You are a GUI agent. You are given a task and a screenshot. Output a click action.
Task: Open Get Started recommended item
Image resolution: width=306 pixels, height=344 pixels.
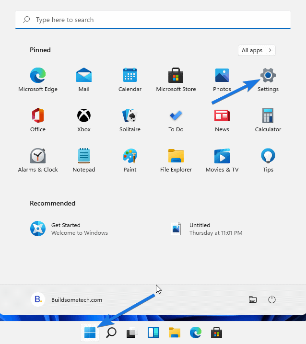click(x=69, y=229)
